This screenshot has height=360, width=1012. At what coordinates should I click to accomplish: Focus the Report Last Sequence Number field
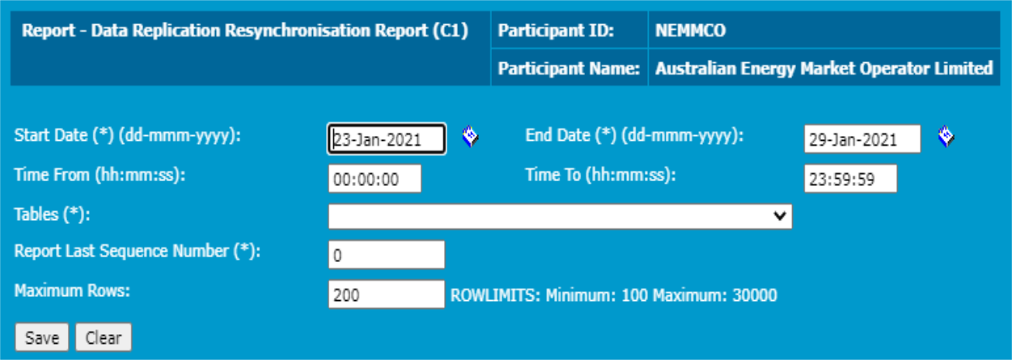pyautogui.click(x=387, y=256)
